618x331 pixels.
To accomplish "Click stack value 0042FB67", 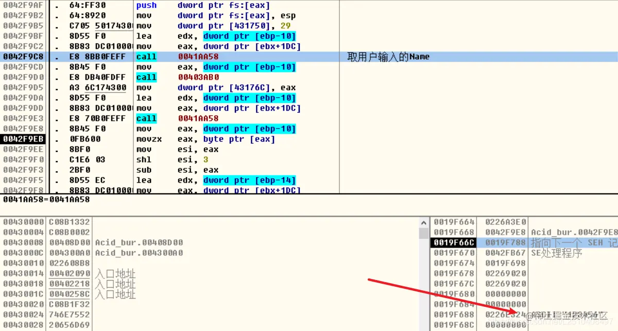I will click(506, 253).
